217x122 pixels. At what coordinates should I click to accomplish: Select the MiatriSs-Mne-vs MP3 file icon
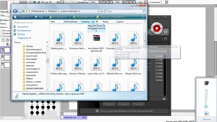click(115, 64)
